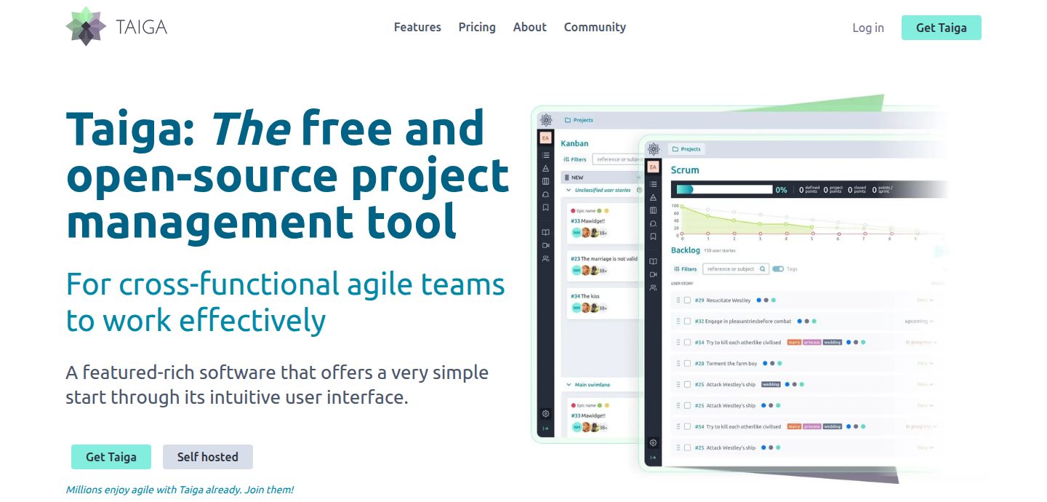Select EA project avatar in Kanban window sidebar
The height and width of the screenshot is (502, 1047).
(545, 138)
